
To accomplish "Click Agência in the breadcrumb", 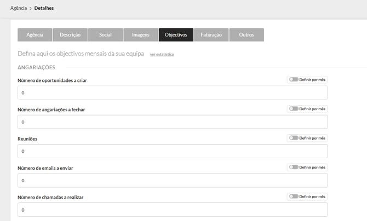I will click(19, 8).
